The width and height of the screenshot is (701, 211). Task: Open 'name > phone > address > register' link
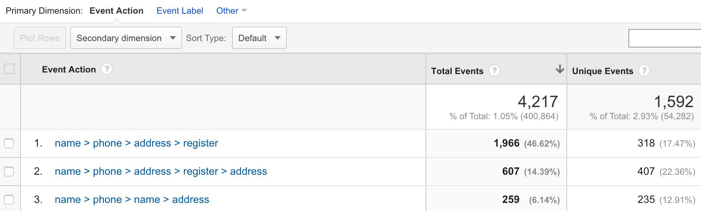pos(136,143)
